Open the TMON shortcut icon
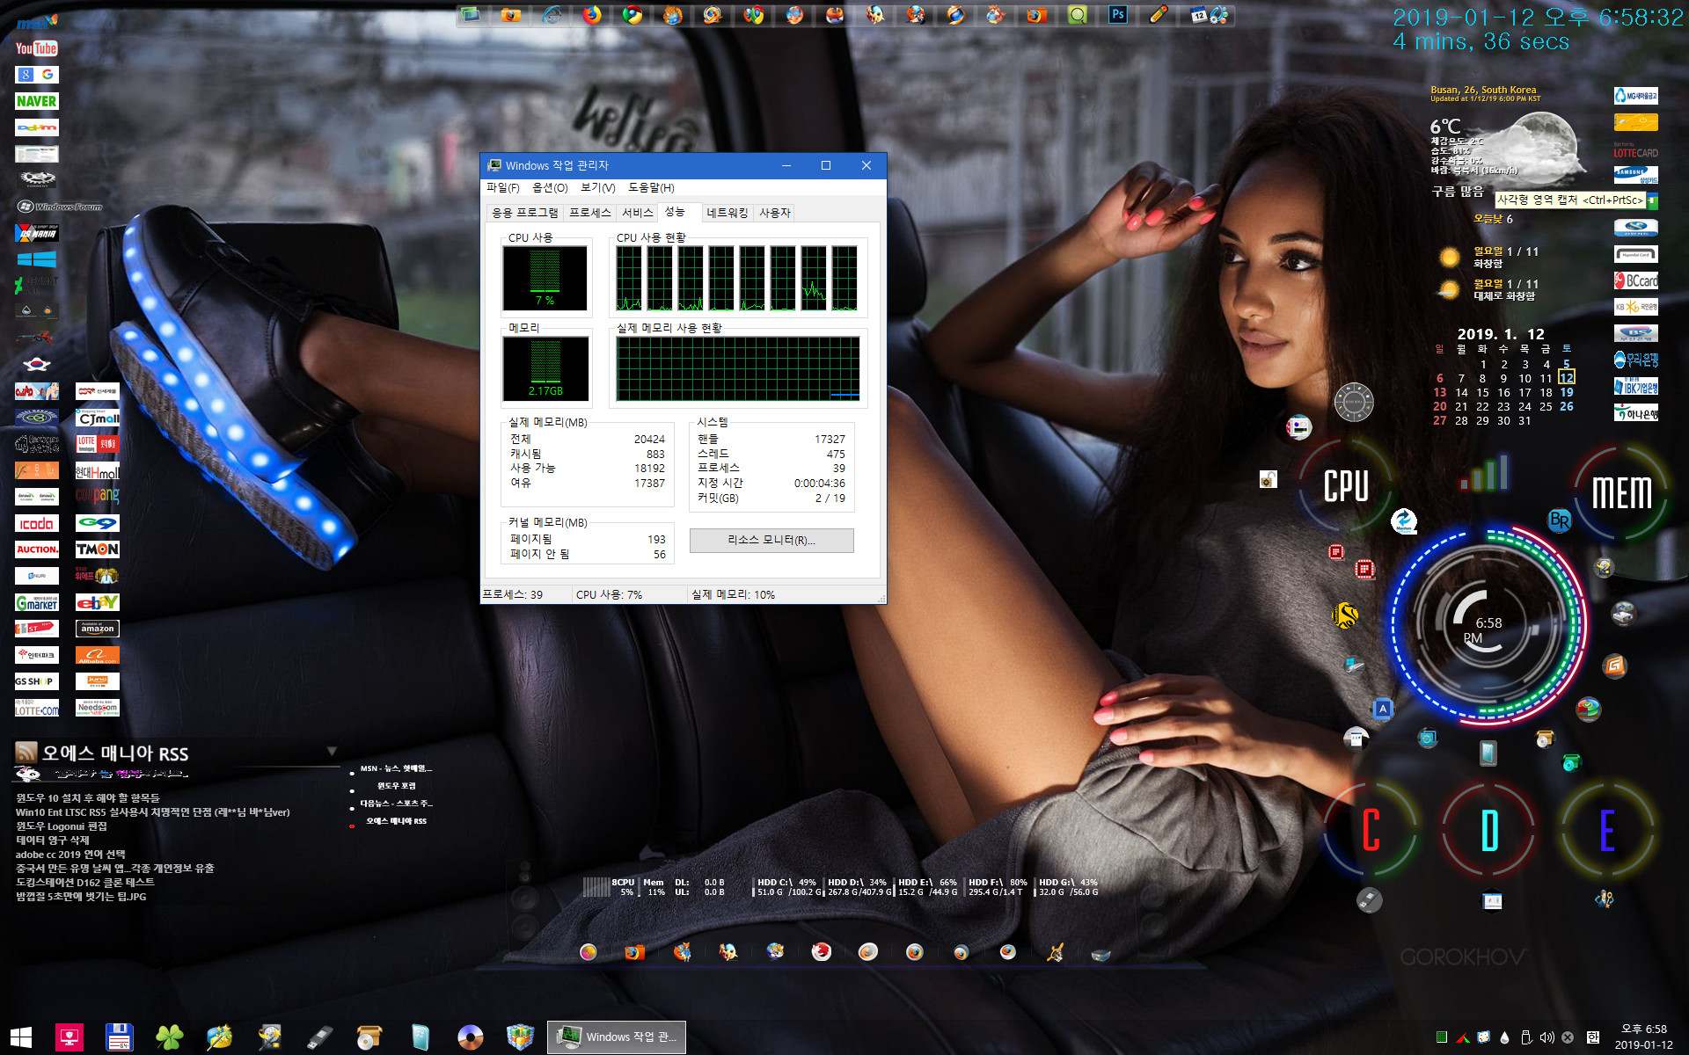The height and width of the screenshot is (1055, 1689). (98, 549)
